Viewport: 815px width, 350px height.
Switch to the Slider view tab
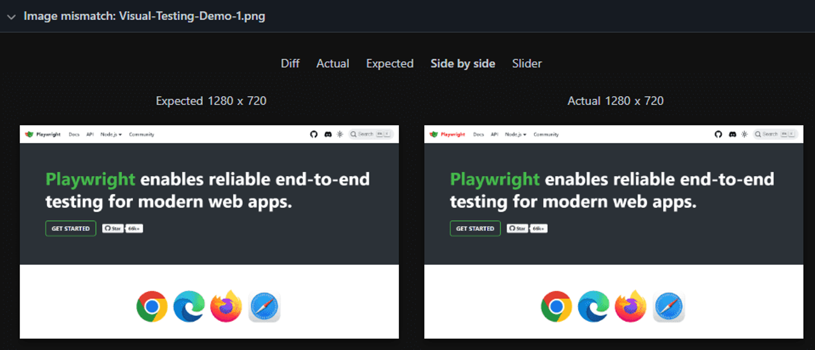[527, 63]
